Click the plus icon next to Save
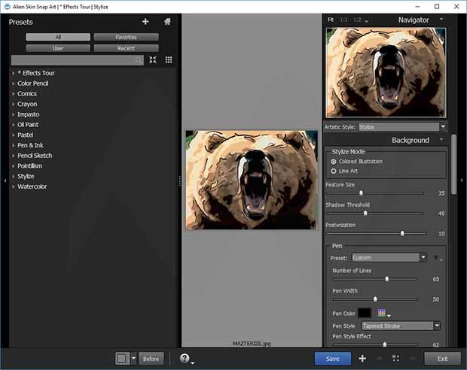 point(362,359)
